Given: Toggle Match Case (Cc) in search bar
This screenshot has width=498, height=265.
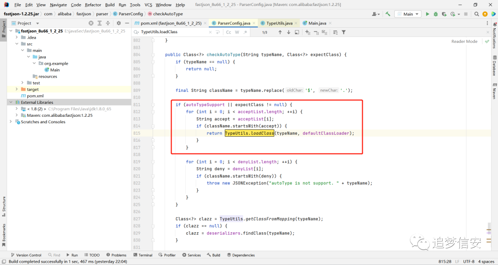Looking at the screenshot, I should (229, 32).
